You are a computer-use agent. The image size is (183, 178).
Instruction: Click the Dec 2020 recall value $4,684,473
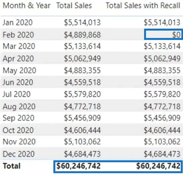pos(162,154)
